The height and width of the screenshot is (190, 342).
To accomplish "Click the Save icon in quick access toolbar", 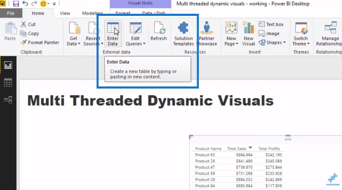I will click(x=16, y=3).
